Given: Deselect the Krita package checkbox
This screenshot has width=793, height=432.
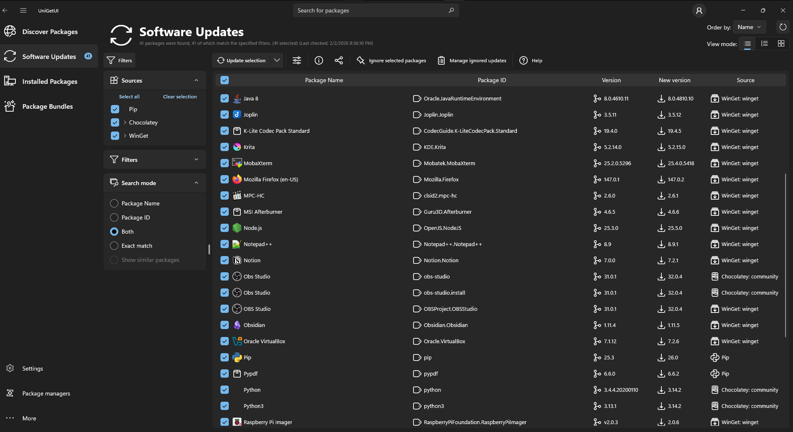Looking at the screenshot, I should point(225,147).
